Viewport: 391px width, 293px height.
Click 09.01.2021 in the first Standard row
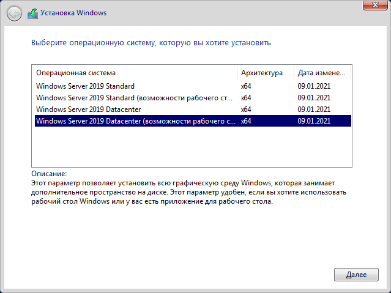(314, 86)
